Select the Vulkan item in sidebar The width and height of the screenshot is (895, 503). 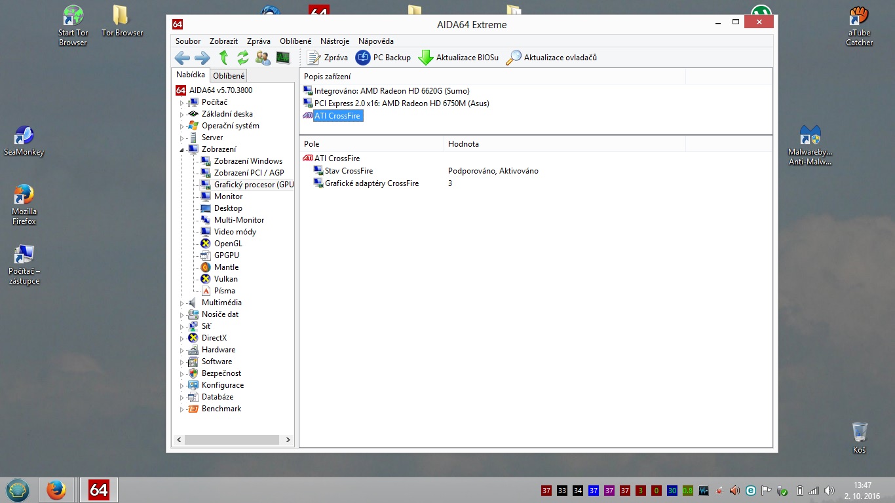(225, 279)
